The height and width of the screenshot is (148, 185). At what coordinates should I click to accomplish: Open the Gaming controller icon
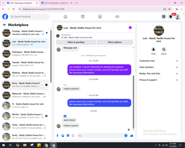(117, 17)
